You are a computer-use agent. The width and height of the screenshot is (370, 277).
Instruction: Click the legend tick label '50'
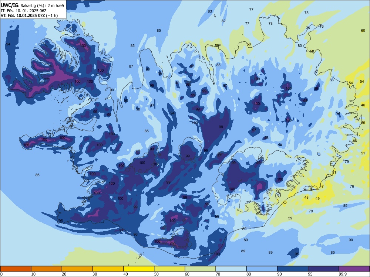(156, 274)
